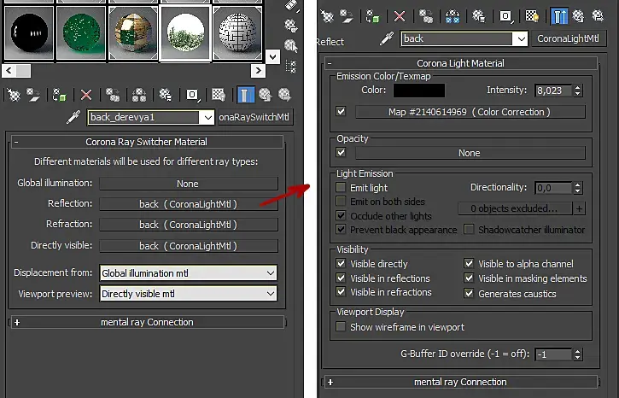
Task: Click Go Forward to Sibling in Light Material panel
Action: tap(598, 16)
